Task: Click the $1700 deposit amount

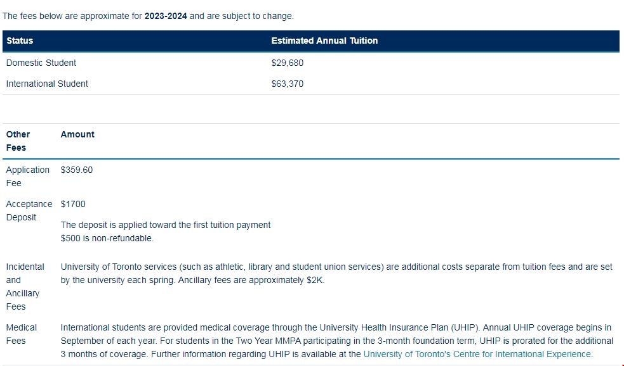Action: pyautogui.click(x=73, y=204)
